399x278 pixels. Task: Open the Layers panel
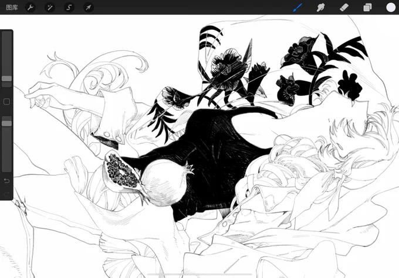pos(367,8)
